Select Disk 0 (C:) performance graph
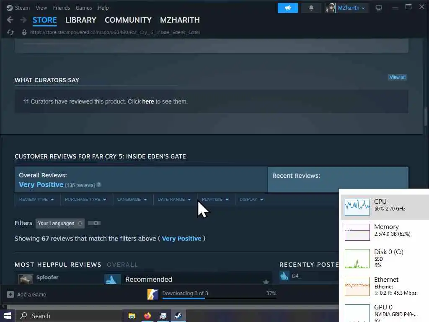The height and width of the screenshot is (322, 429). tap(357, 258)
